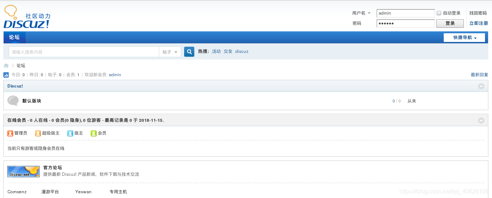Click the Discuz! logo
The width and height of the screenshot is (492, 198).
point(27,17)
